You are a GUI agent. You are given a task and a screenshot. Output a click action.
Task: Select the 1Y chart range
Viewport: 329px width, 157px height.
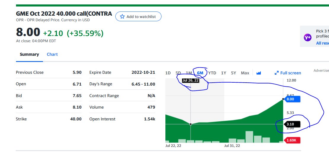223,73
